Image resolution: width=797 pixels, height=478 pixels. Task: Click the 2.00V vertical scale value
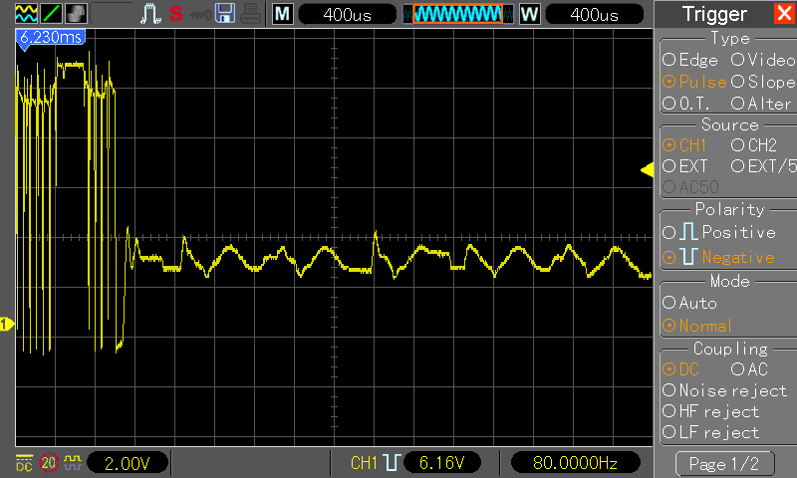coord(128,463)
